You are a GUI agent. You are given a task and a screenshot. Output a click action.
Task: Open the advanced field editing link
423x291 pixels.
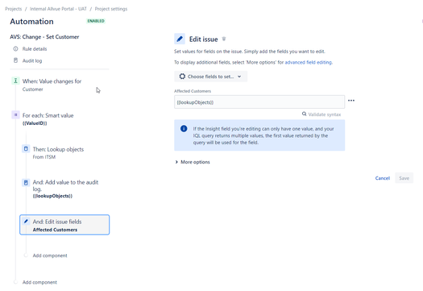coord(309,62)
